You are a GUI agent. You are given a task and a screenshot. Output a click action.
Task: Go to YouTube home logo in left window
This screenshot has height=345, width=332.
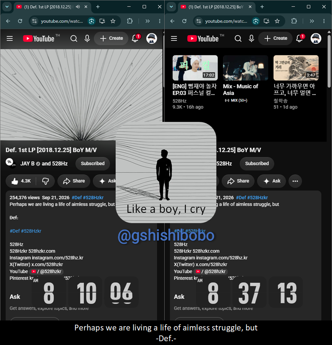(x=39, y=38)
